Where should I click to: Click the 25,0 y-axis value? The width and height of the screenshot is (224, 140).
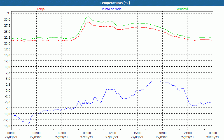tap(7, 31)
